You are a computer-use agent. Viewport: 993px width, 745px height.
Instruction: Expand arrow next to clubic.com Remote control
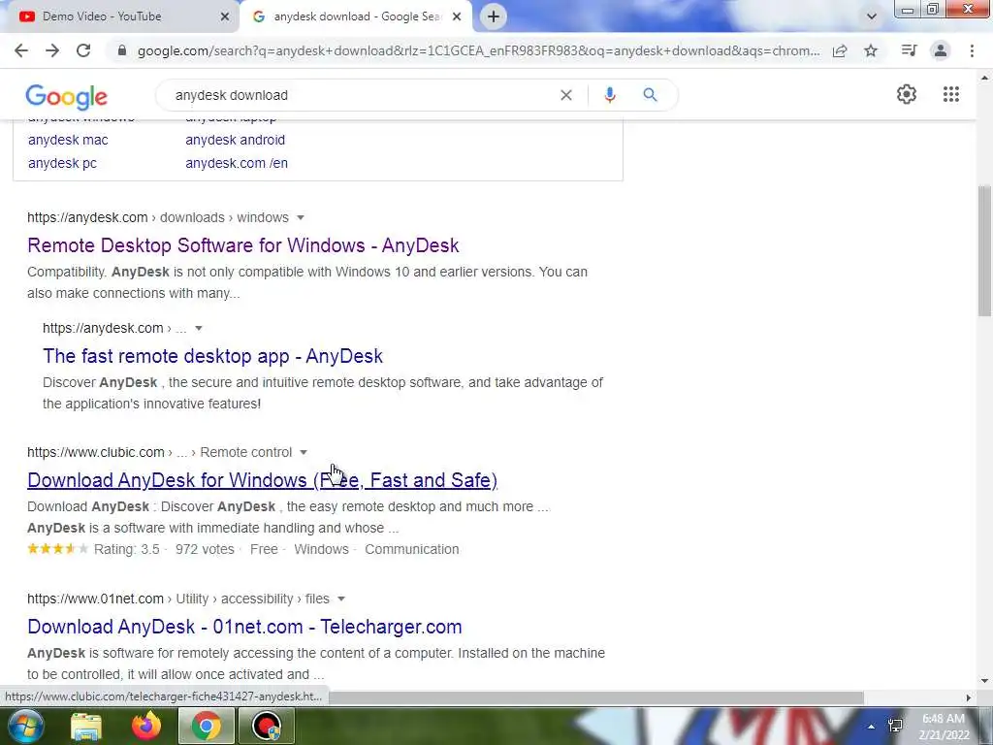click(x=304, y=452)
